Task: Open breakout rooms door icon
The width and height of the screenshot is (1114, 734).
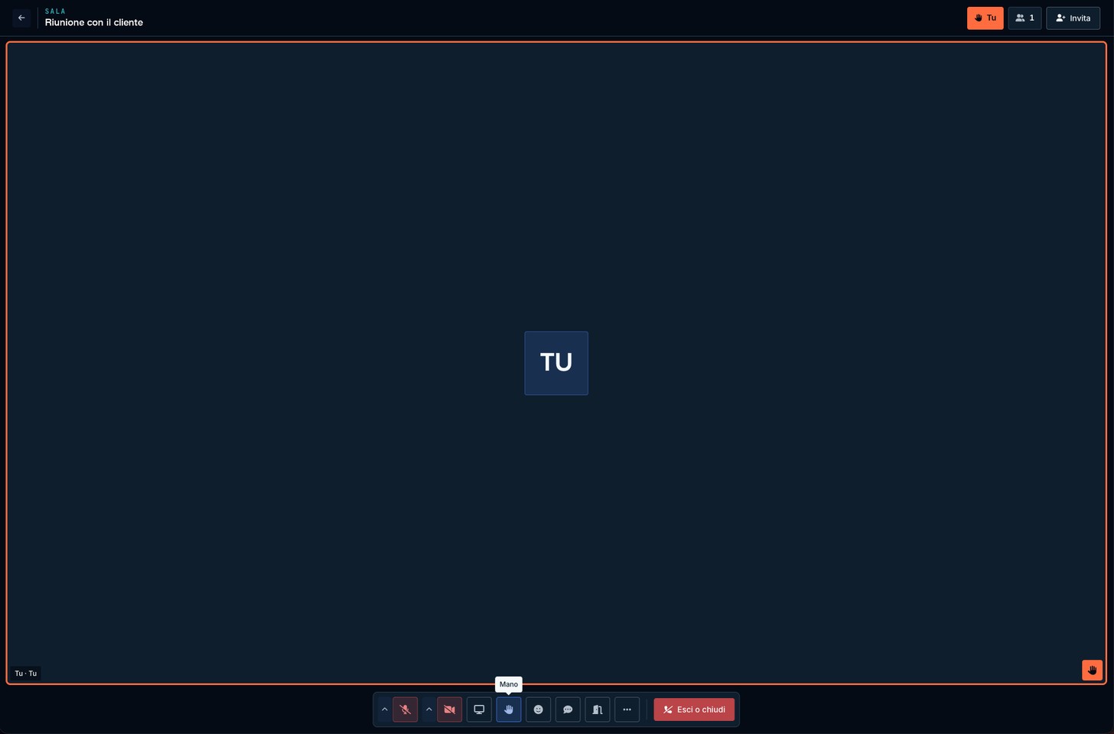Action: tap(598, 710)
